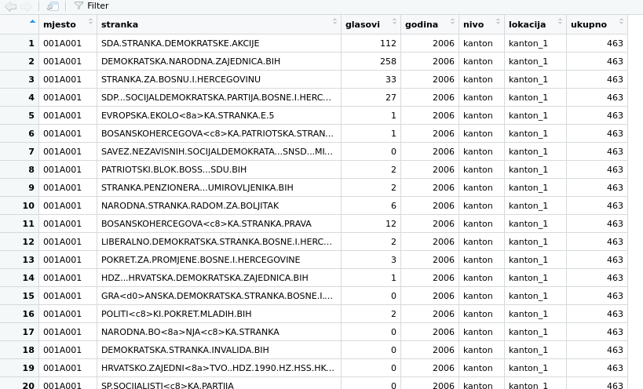Viewport: 643px width, 389px height.
Task: Select cell SDA.STRANKA.DEMOKRATSKE.AKCIJE
Action: (219, 43)
